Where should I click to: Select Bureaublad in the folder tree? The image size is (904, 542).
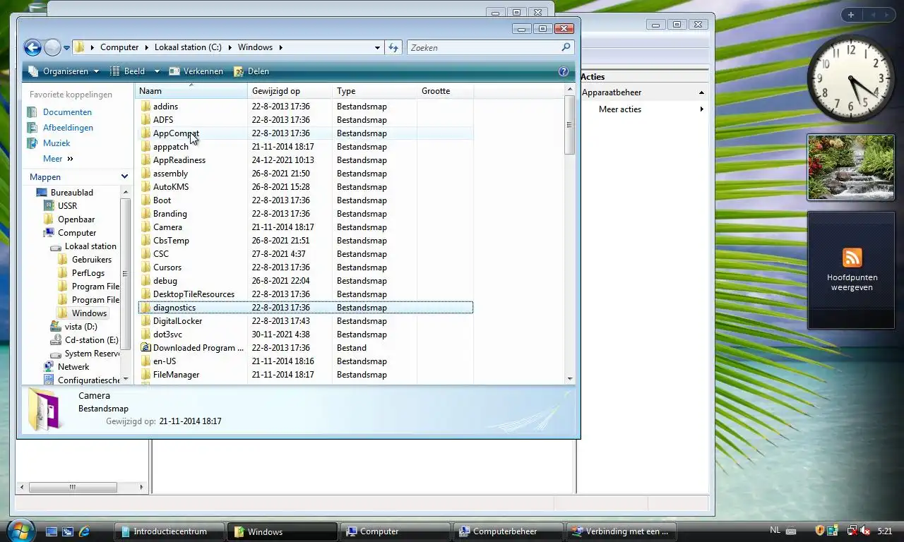click(x=71, y=193)
